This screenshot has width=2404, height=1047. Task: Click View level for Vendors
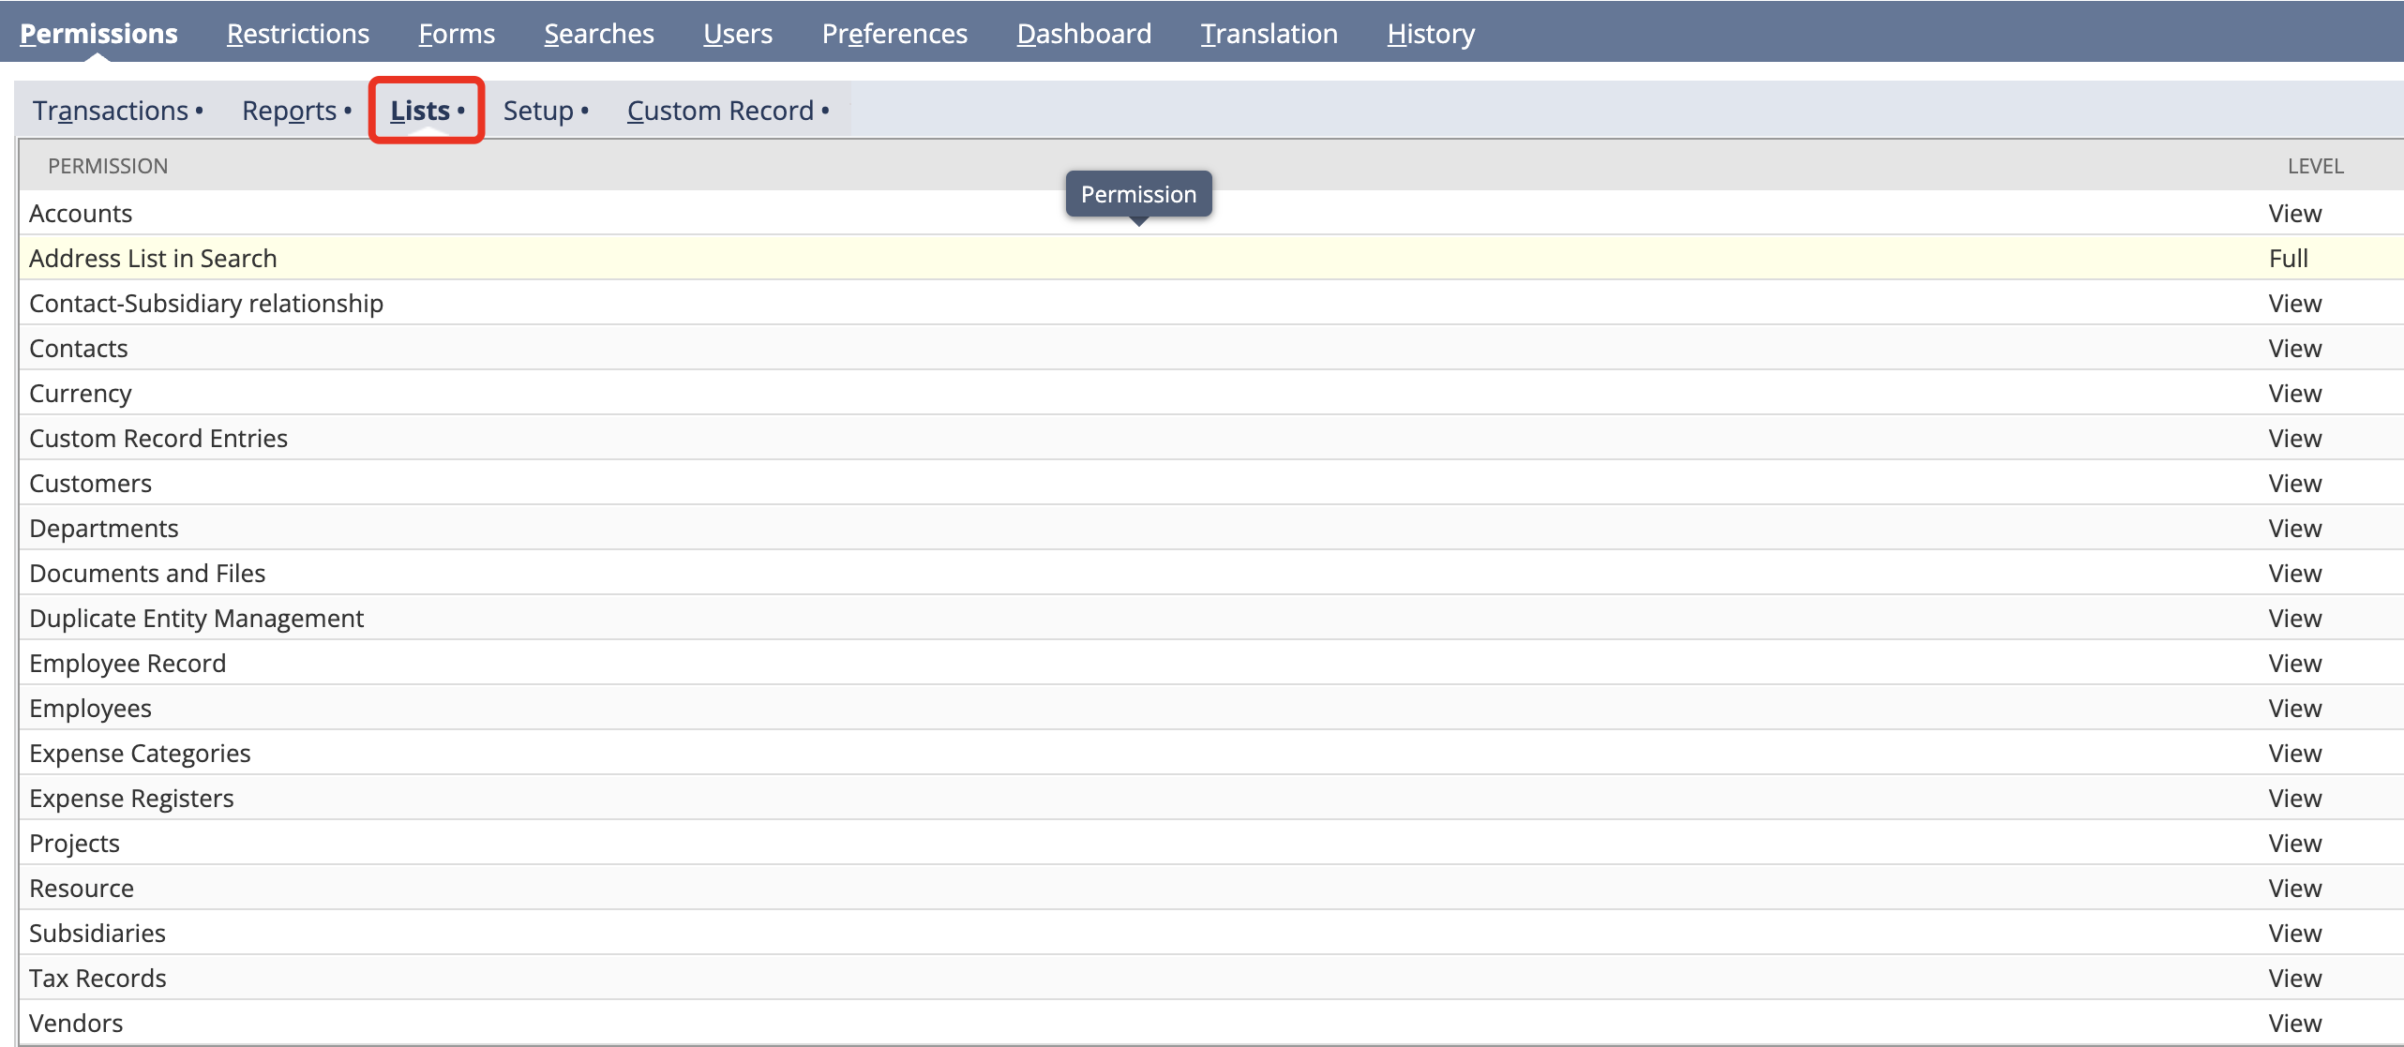pos(2294,1023)
